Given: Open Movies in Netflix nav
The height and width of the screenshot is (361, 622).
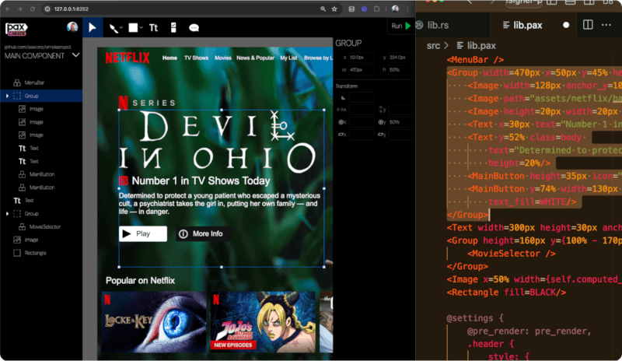Looking at the screenshot, I should (x=223, y=58).
